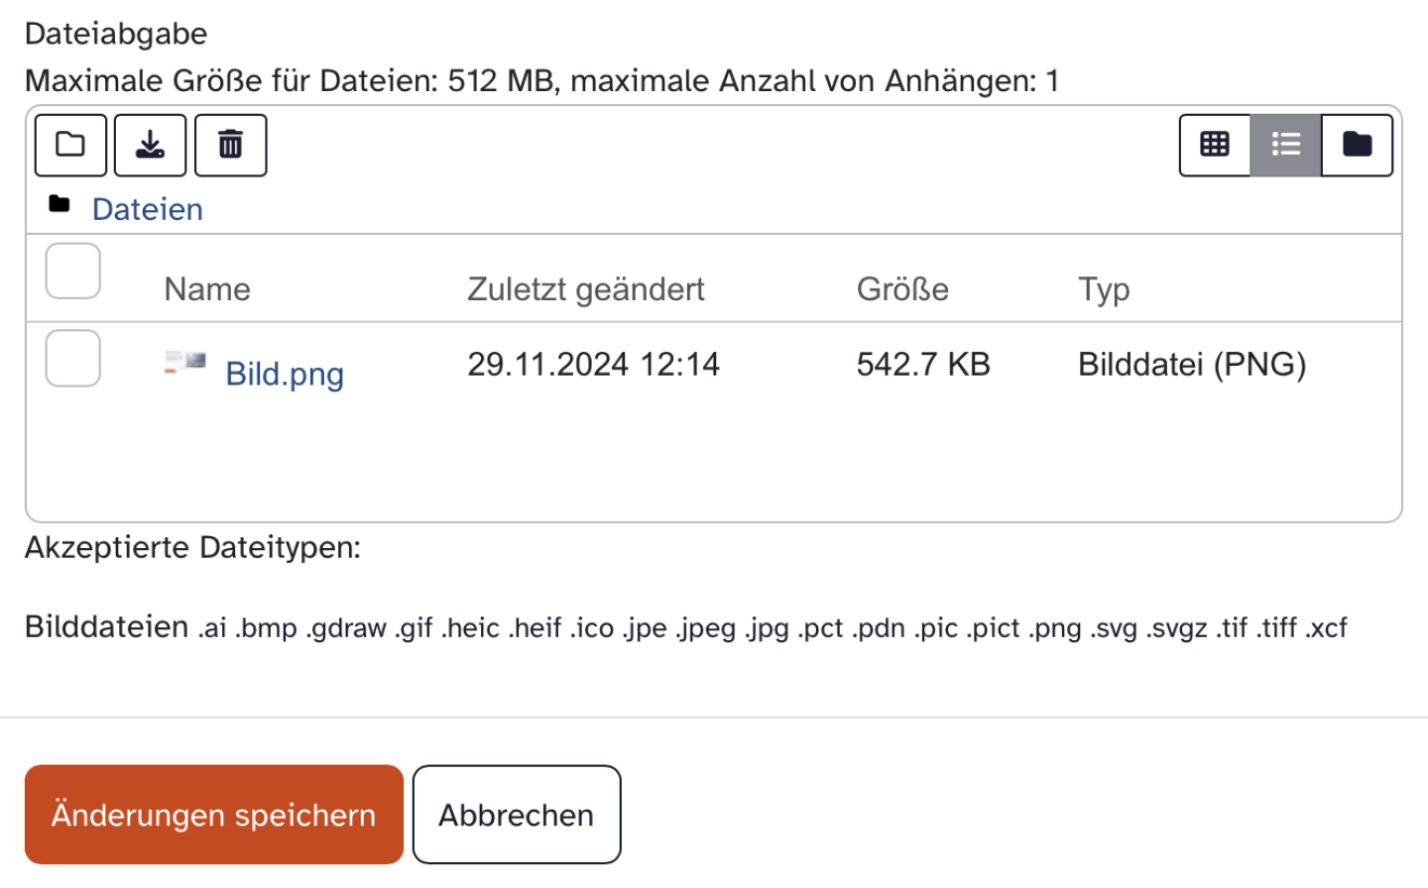This screenshot has height=888, width=1428.
Task: Select the checkbox for Bild.png
Action: pos(71,359)
